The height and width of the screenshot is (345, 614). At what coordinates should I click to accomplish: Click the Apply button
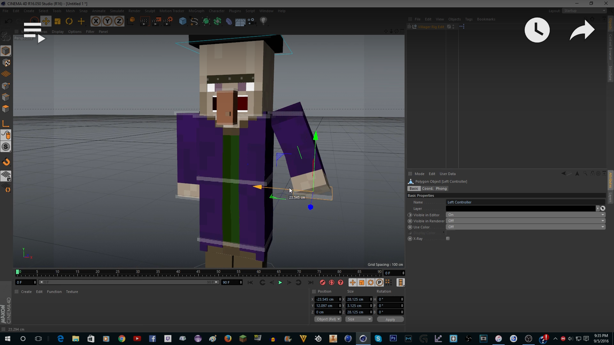click(x=390, y=319)
